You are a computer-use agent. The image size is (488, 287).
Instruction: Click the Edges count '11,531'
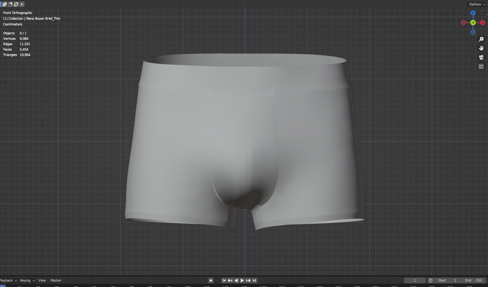[x=25, y=44]
